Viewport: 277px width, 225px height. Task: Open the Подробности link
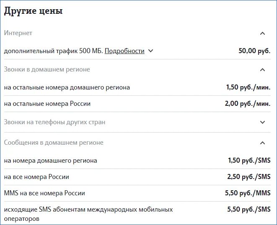click(x=124, y=51)
